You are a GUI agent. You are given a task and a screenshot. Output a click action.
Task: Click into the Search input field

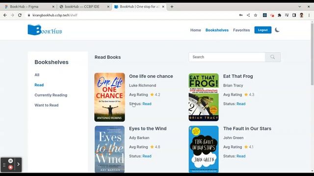pyautogui.click(x=227, y=57)
